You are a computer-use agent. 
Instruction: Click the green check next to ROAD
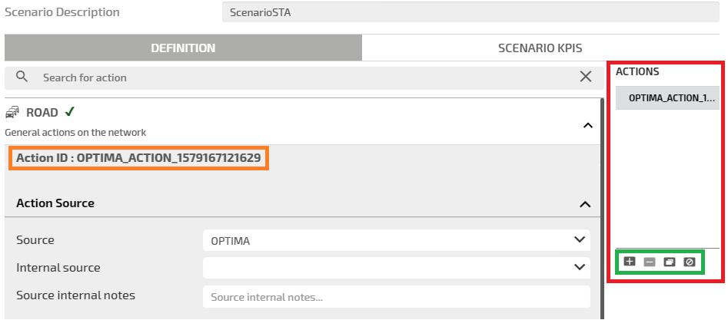70,112
